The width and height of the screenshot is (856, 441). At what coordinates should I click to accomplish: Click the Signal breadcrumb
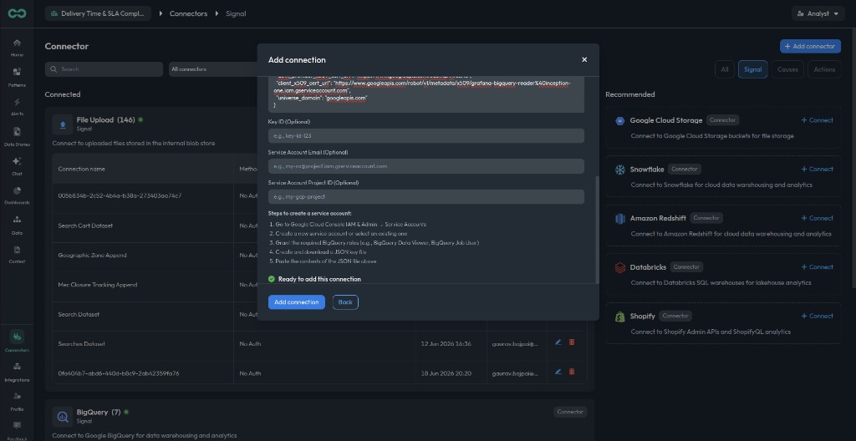tap(236, 13)
